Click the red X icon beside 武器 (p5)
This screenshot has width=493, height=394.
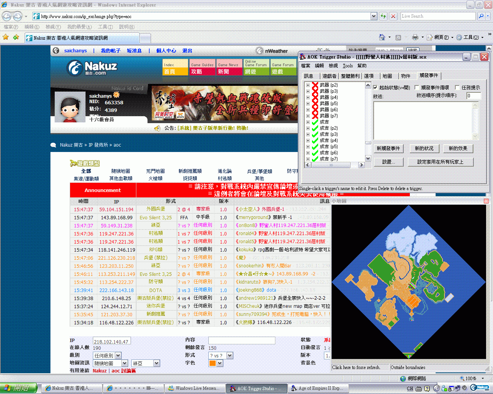coord(315,104)
